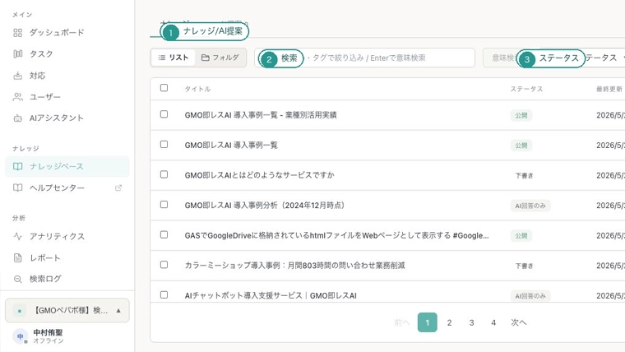Expand the 【GMOペパボ様】 workspace switcher
This screenshot has width=625, height=352.
pyautogui.click(x=67, y=311)
